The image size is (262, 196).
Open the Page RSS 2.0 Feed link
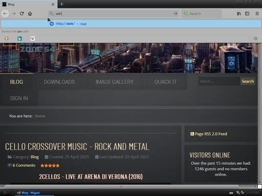(211, 134)
